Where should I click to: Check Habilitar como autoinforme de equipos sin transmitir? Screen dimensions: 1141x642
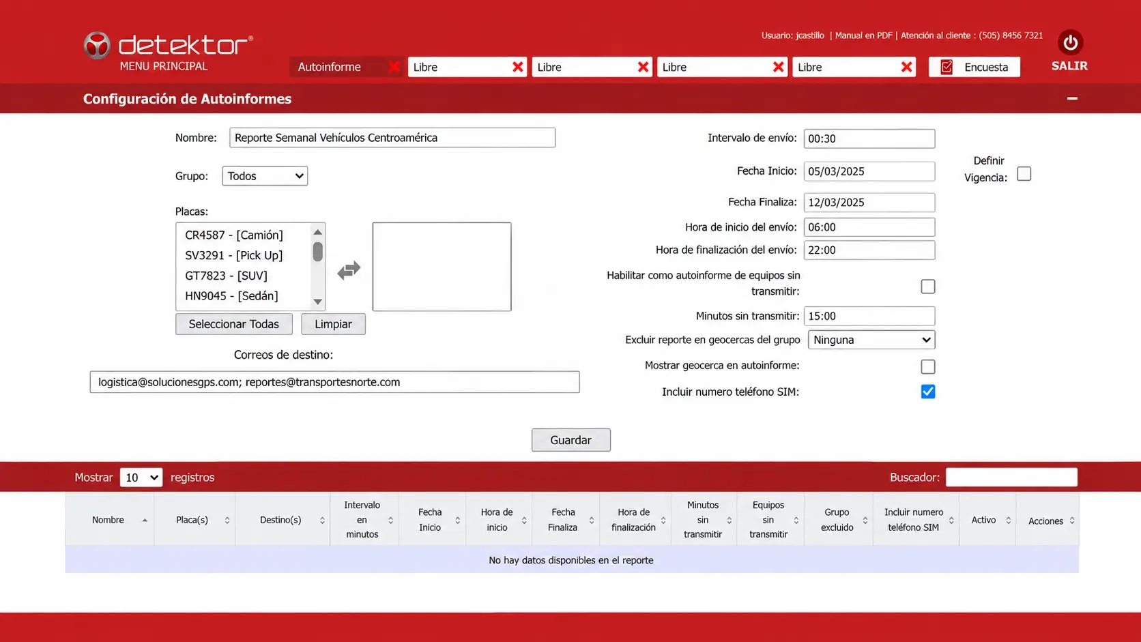click(x=928, y=287)
